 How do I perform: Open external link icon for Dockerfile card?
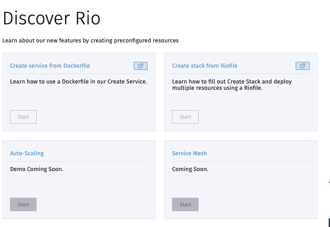pos(140,66)
